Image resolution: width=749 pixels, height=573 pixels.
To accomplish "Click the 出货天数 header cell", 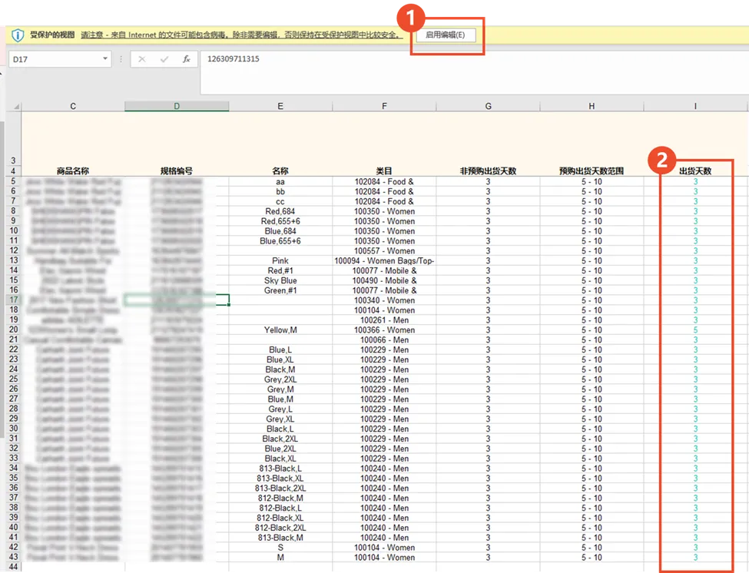I will 695,171.
